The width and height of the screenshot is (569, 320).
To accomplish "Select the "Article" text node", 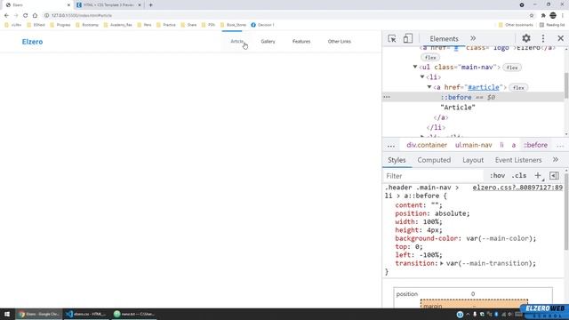I will (x=458, y=108).
